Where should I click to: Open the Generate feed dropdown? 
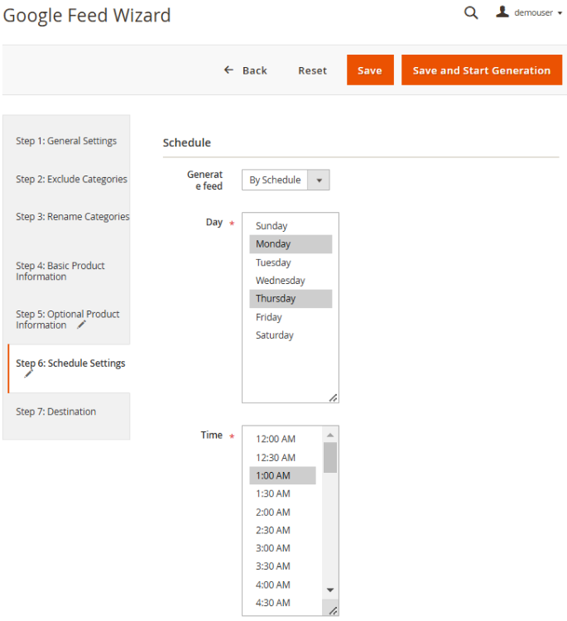pyautogui.click(x=286, y=180)
